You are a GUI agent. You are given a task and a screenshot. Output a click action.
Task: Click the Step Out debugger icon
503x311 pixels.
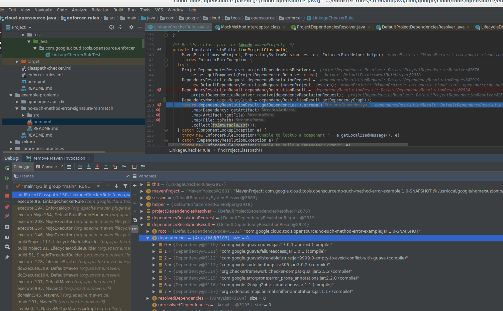tap(106, 166)
